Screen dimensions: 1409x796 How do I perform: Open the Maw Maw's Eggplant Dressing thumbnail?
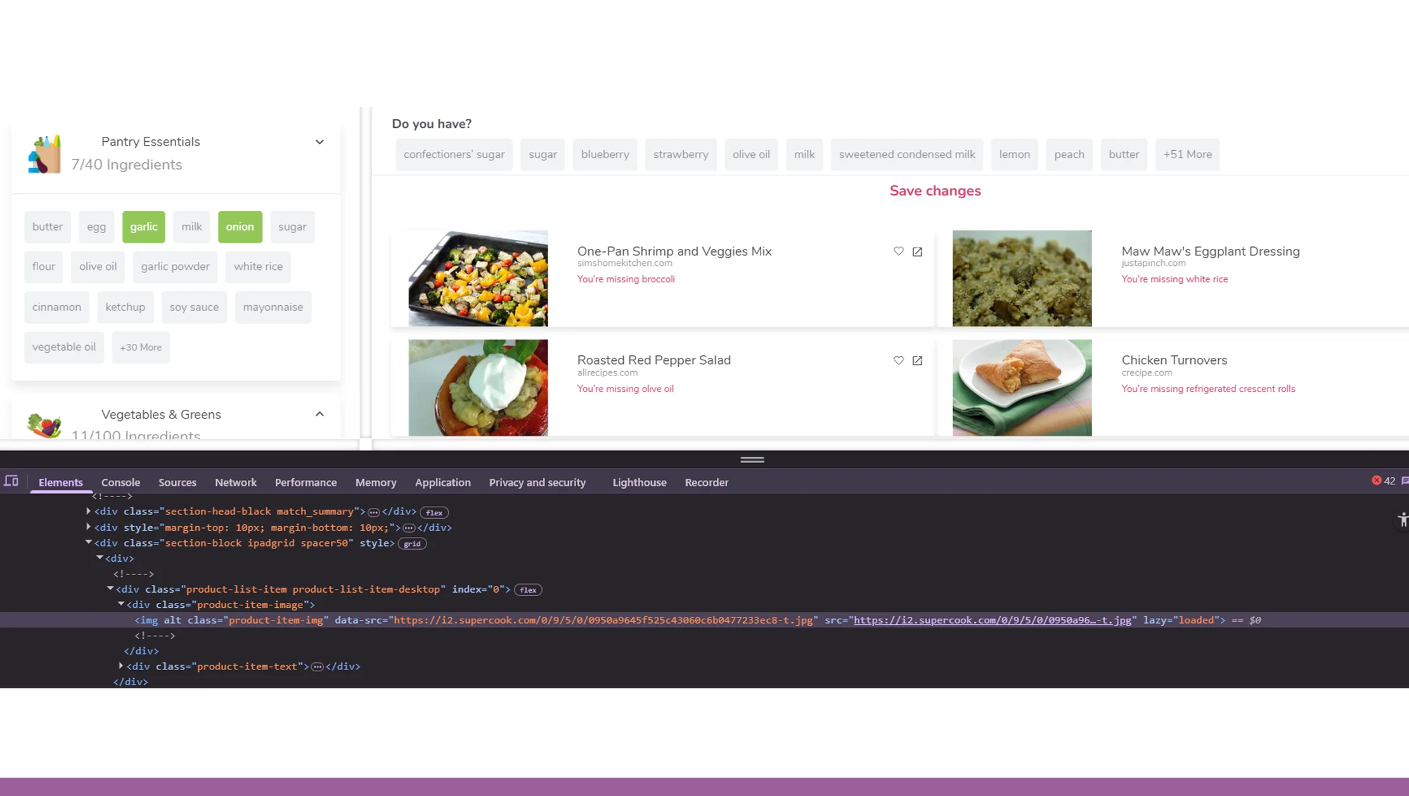tap(1021, 279)
